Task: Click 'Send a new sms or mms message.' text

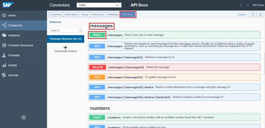Action: [x=144, y=35]
